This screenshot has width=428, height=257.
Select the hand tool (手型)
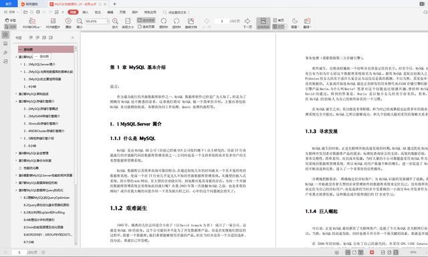(11, 21)
